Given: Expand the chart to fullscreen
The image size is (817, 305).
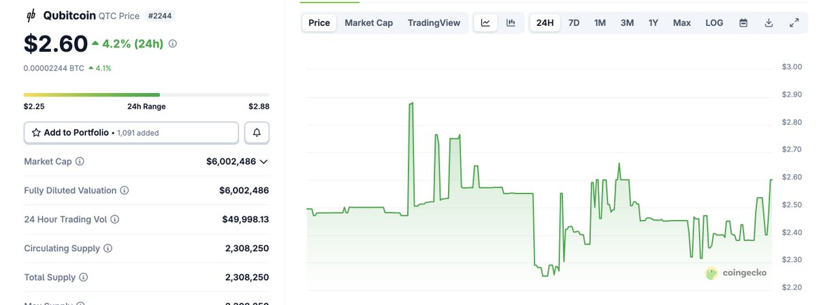Looking at the screenshot, I should [794, 22].
